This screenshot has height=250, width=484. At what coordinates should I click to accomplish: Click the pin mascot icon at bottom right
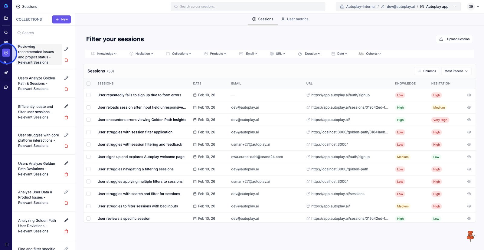(x=470, y=236)
